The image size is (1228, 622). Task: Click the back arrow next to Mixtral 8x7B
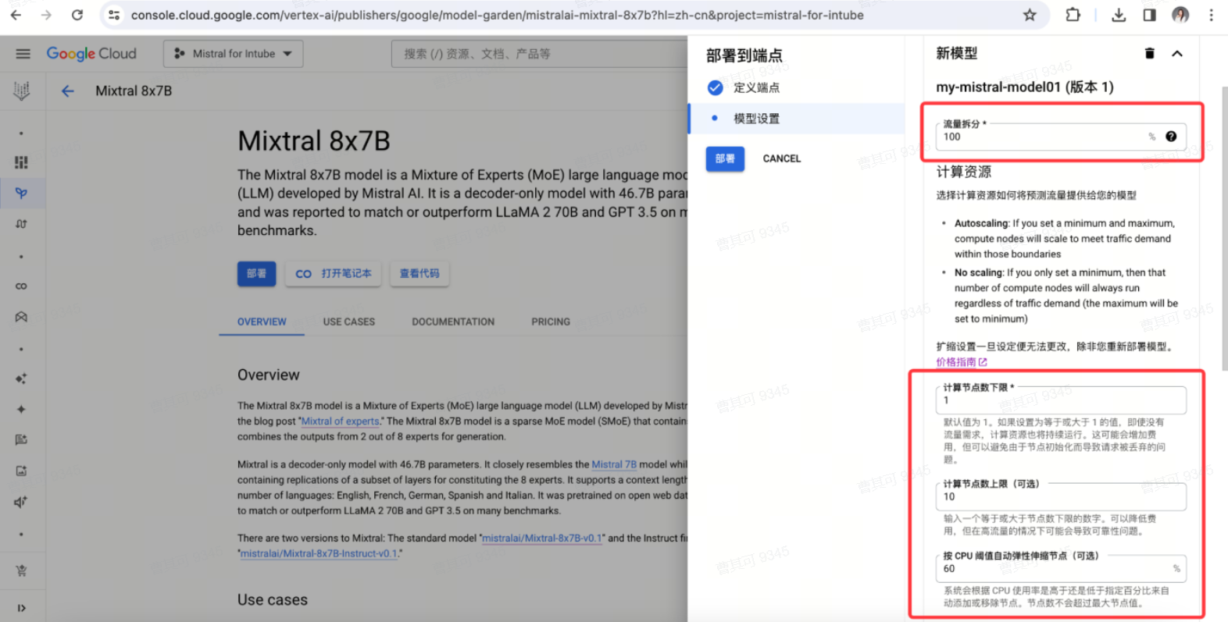click(x=68, y=91)
